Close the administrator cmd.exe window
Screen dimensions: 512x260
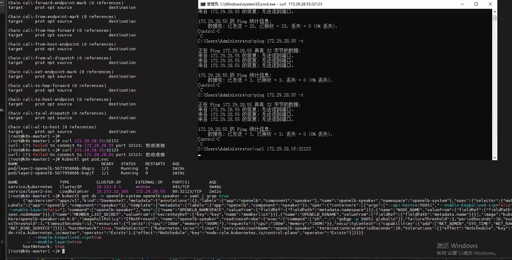pos(490,4)
